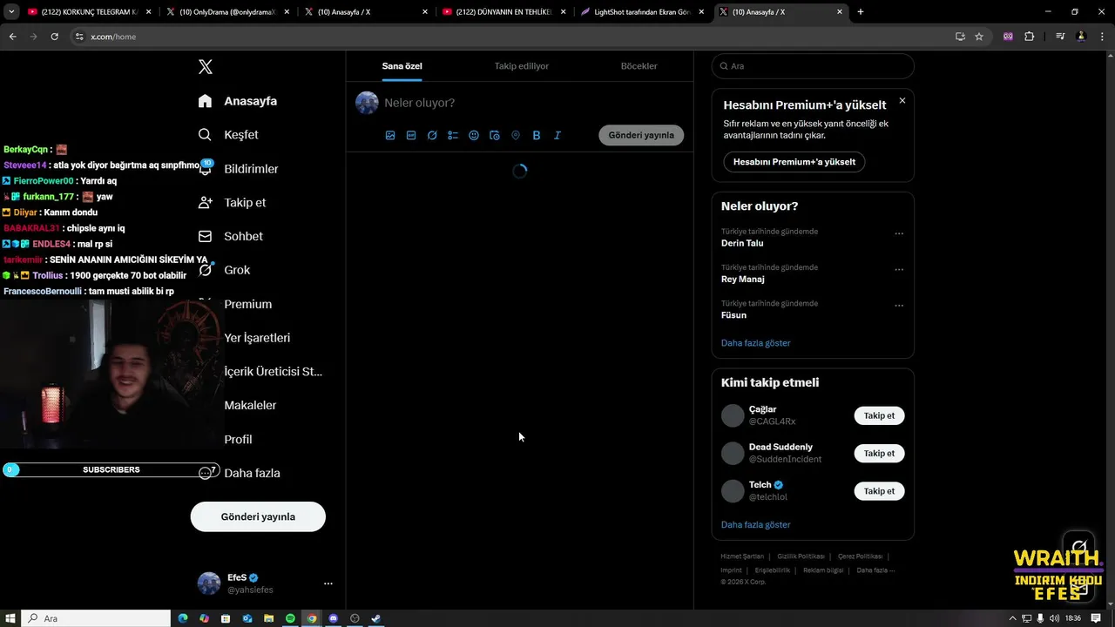
Task: Dismiss the Premium+ upgrade card
Action: [x=902, y=101]
